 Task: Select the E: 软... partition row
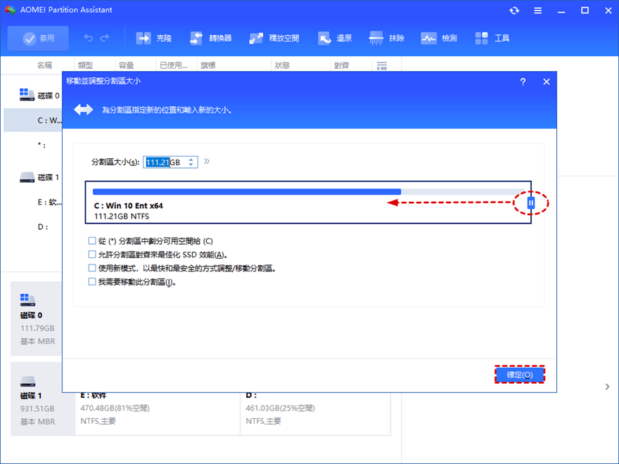[x=49, y=202]
